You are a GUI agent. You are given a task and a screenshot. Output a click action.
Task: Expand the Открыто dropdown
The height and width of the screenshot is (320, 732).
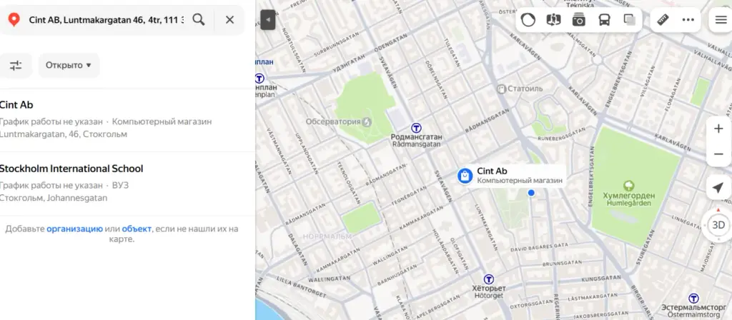[x=69, y=65]
